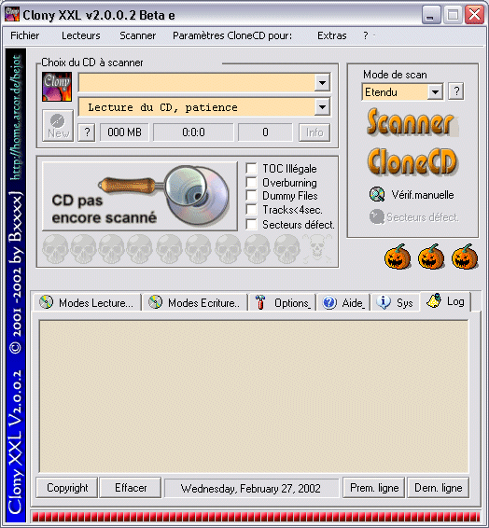The height and width of the screenshot is (528, 489).
Task: Switch to the Aide tab
Action: coord(343,302)
